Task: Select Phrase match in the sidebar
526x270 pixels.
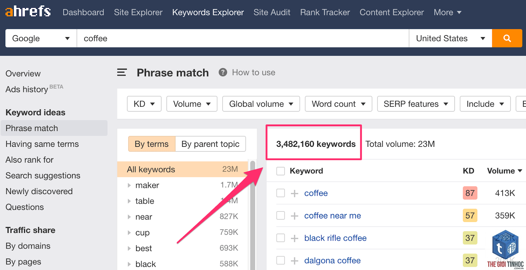Action: click(x=54, y=128)
